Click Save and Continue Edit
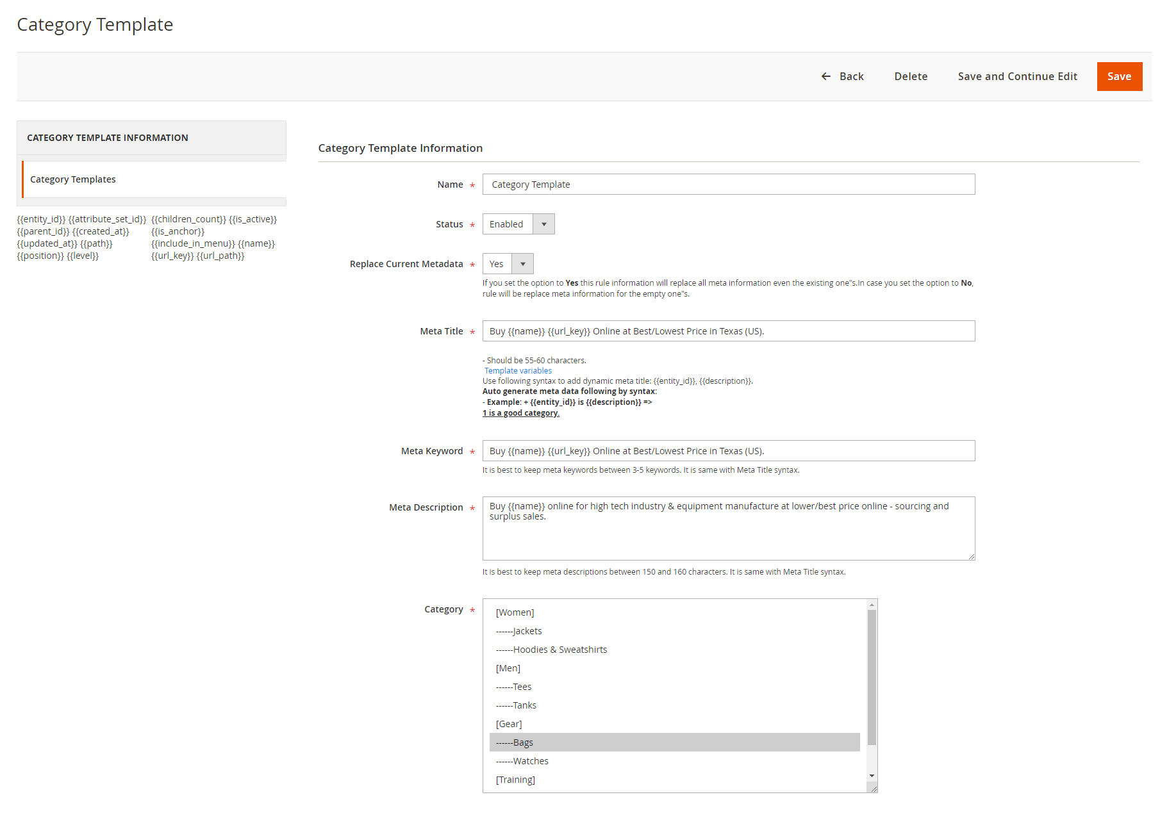1160x820 pixels. 1017,76
